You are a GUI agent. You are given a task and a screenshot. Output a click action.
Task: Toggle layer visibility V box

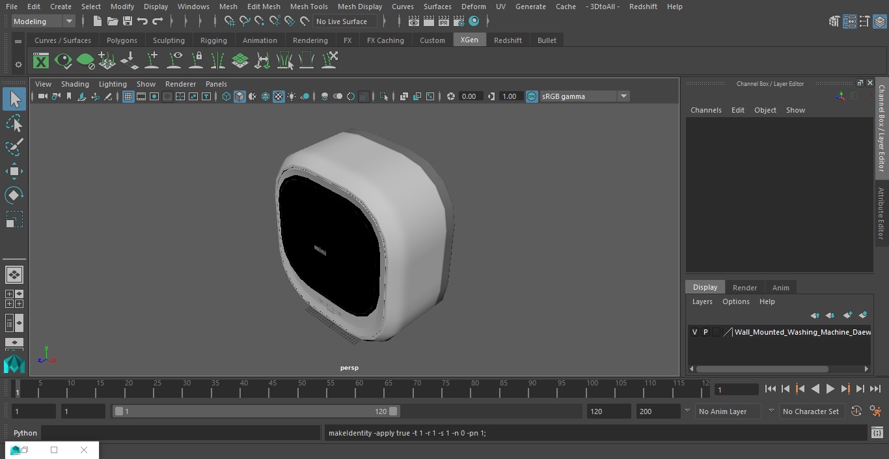click(694, 332)
